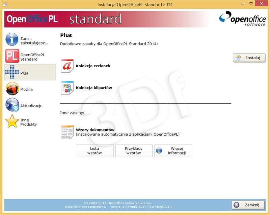Click the red PL icon for OpenOfficePL Standard
This screenshot has height=215, width=270.
tap(12, 56)
